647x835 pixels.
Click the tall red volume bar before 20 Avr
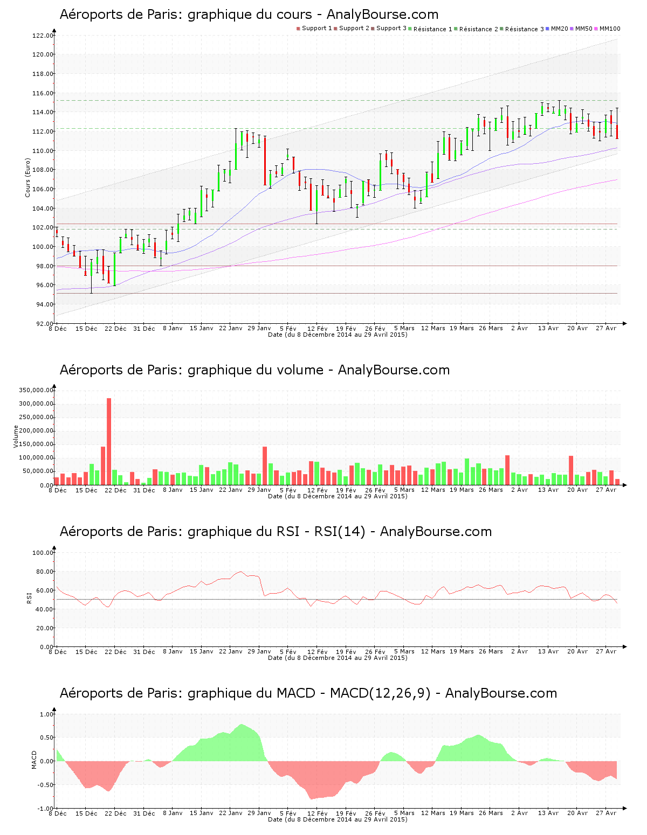pos(571,470)
